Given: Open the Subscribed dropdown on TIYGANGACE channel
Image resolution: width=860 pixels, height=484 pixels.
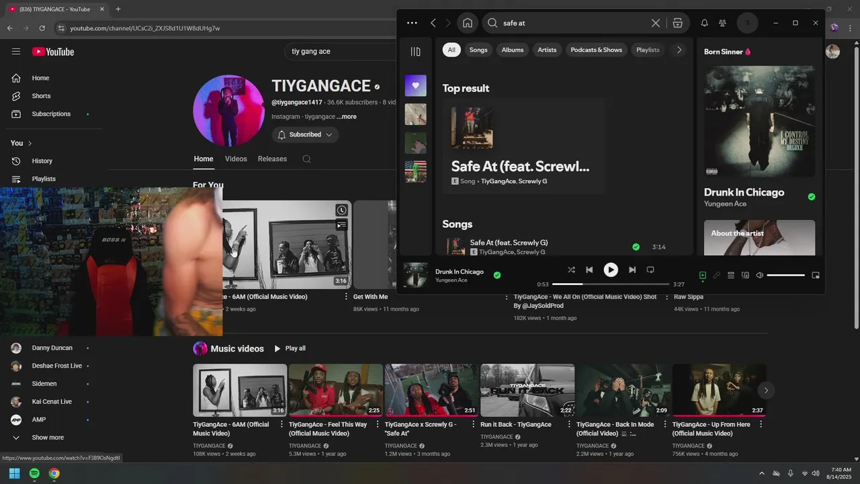Looking at the screenshot, I should tap(305, 134).
